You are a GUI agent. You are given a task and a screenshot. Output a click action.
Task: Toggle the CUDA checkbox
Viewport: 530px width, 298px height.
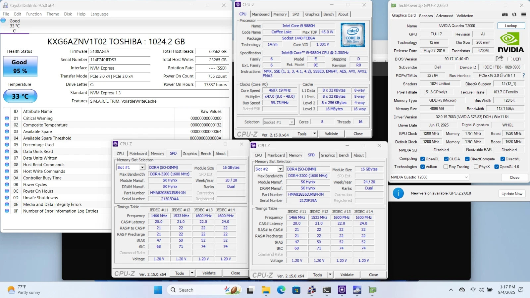pos(446,159)
